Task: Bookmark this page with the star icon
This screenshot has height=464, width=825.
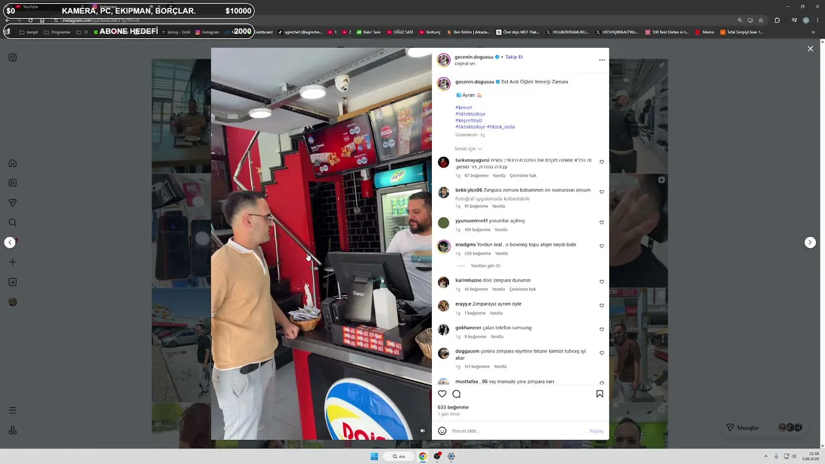Action: 761,20
